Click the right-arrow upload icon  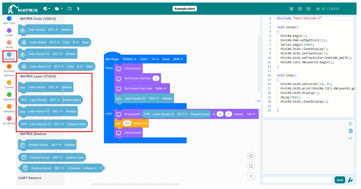tap(308, 9)
